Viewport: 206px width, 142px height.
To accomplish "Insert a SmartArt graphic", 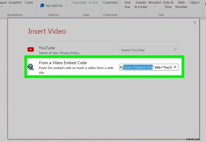I will [x=15, y=3].
